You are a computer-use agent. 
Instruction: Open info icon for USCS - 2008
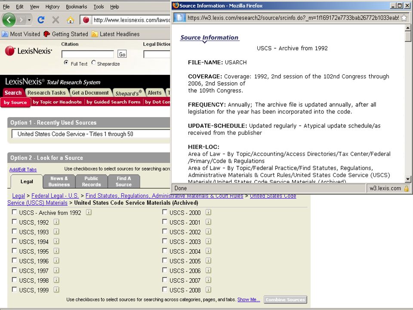(208, 290)
